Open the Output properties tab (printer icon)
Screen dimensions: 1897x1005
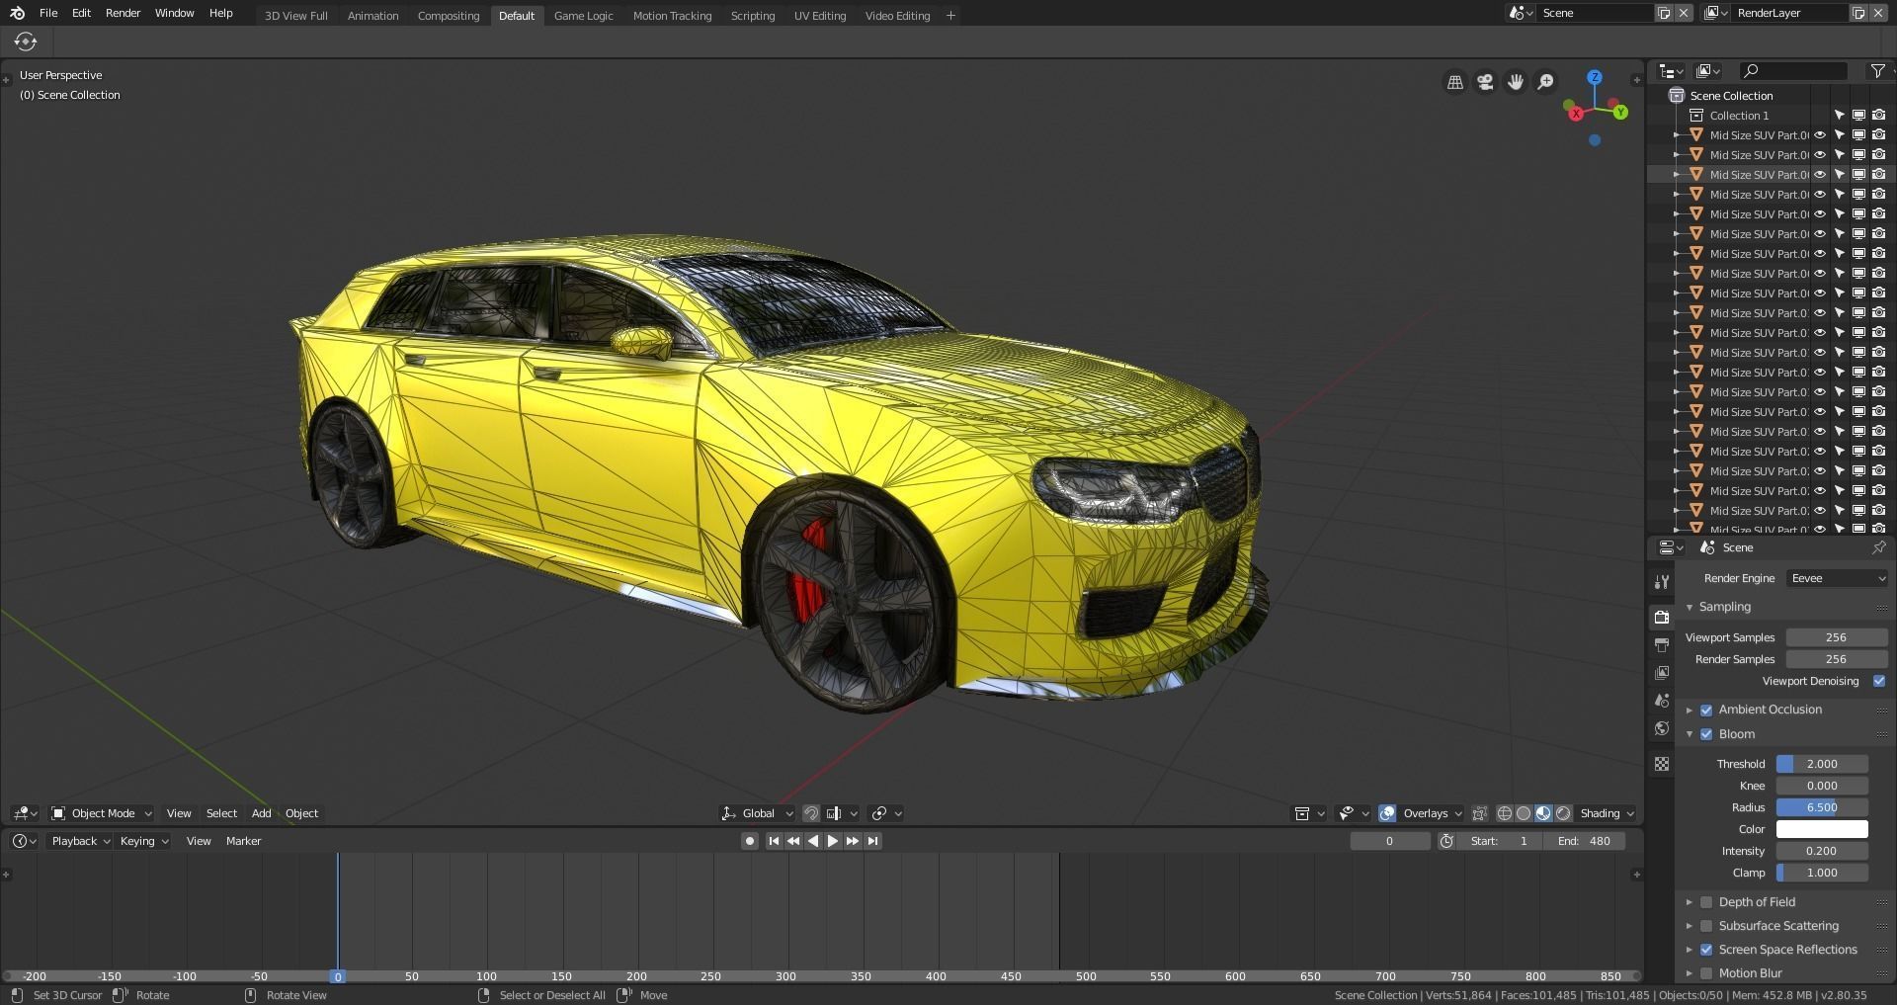1662,644
